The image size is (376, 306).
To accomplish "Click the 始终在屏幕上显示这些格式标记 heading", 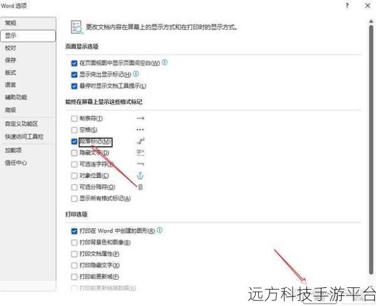I will point(104,102).
